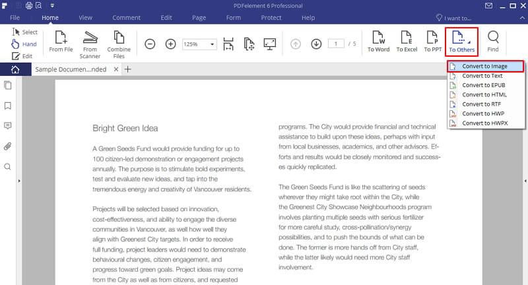The height and width of the screenshot is (285, 528).
Task: Open the sidebar search panel
Action: [7, 166]
